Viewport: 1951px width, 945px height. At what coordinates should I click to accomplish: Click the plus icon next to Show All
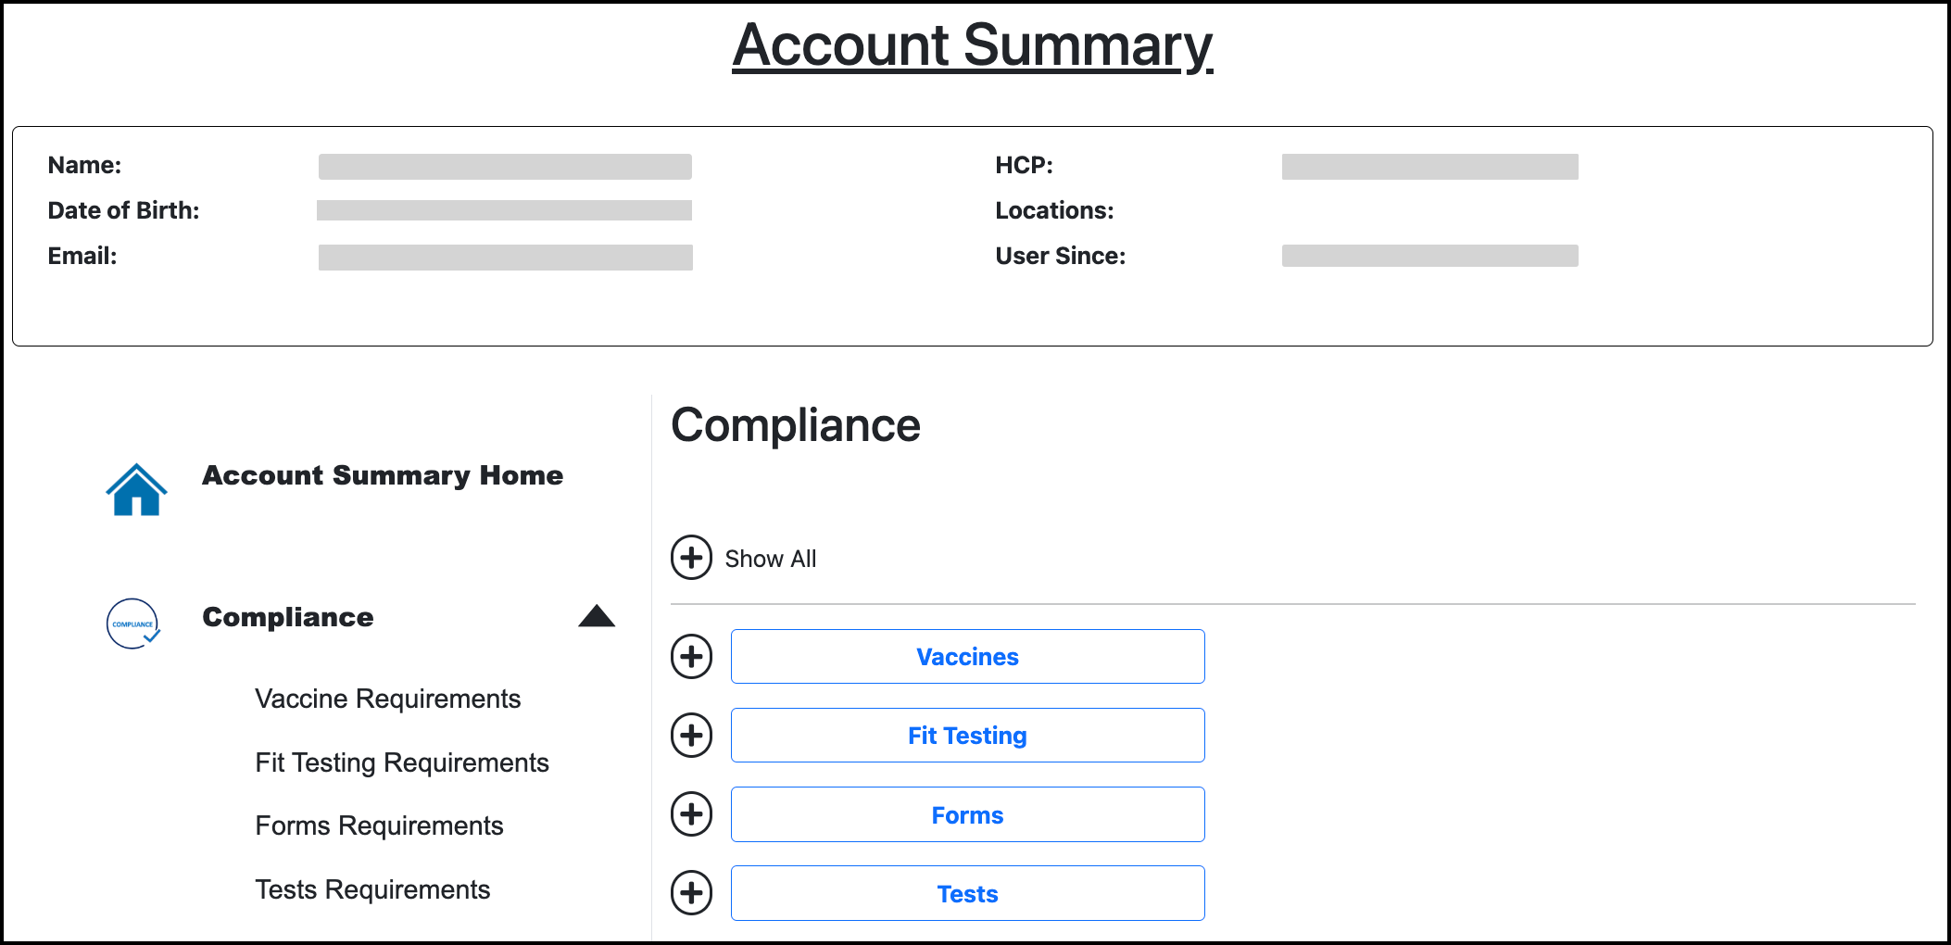point(691,558)
